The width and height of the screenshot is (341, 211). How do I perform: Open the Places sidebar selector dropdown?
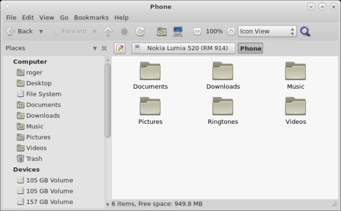[95, 49]
